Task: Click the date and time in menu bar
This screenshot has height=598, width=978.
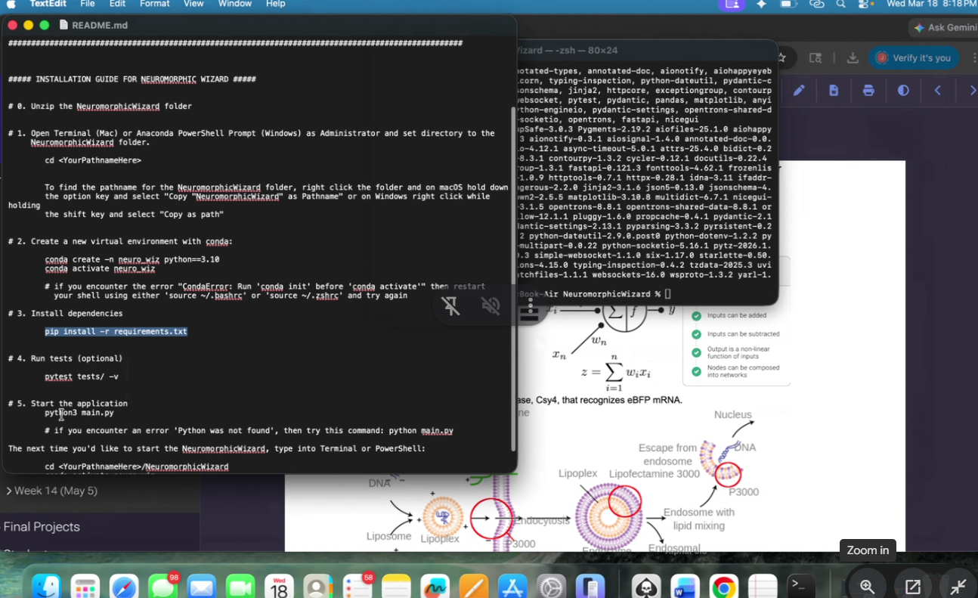Action: [x=931, y=4]
